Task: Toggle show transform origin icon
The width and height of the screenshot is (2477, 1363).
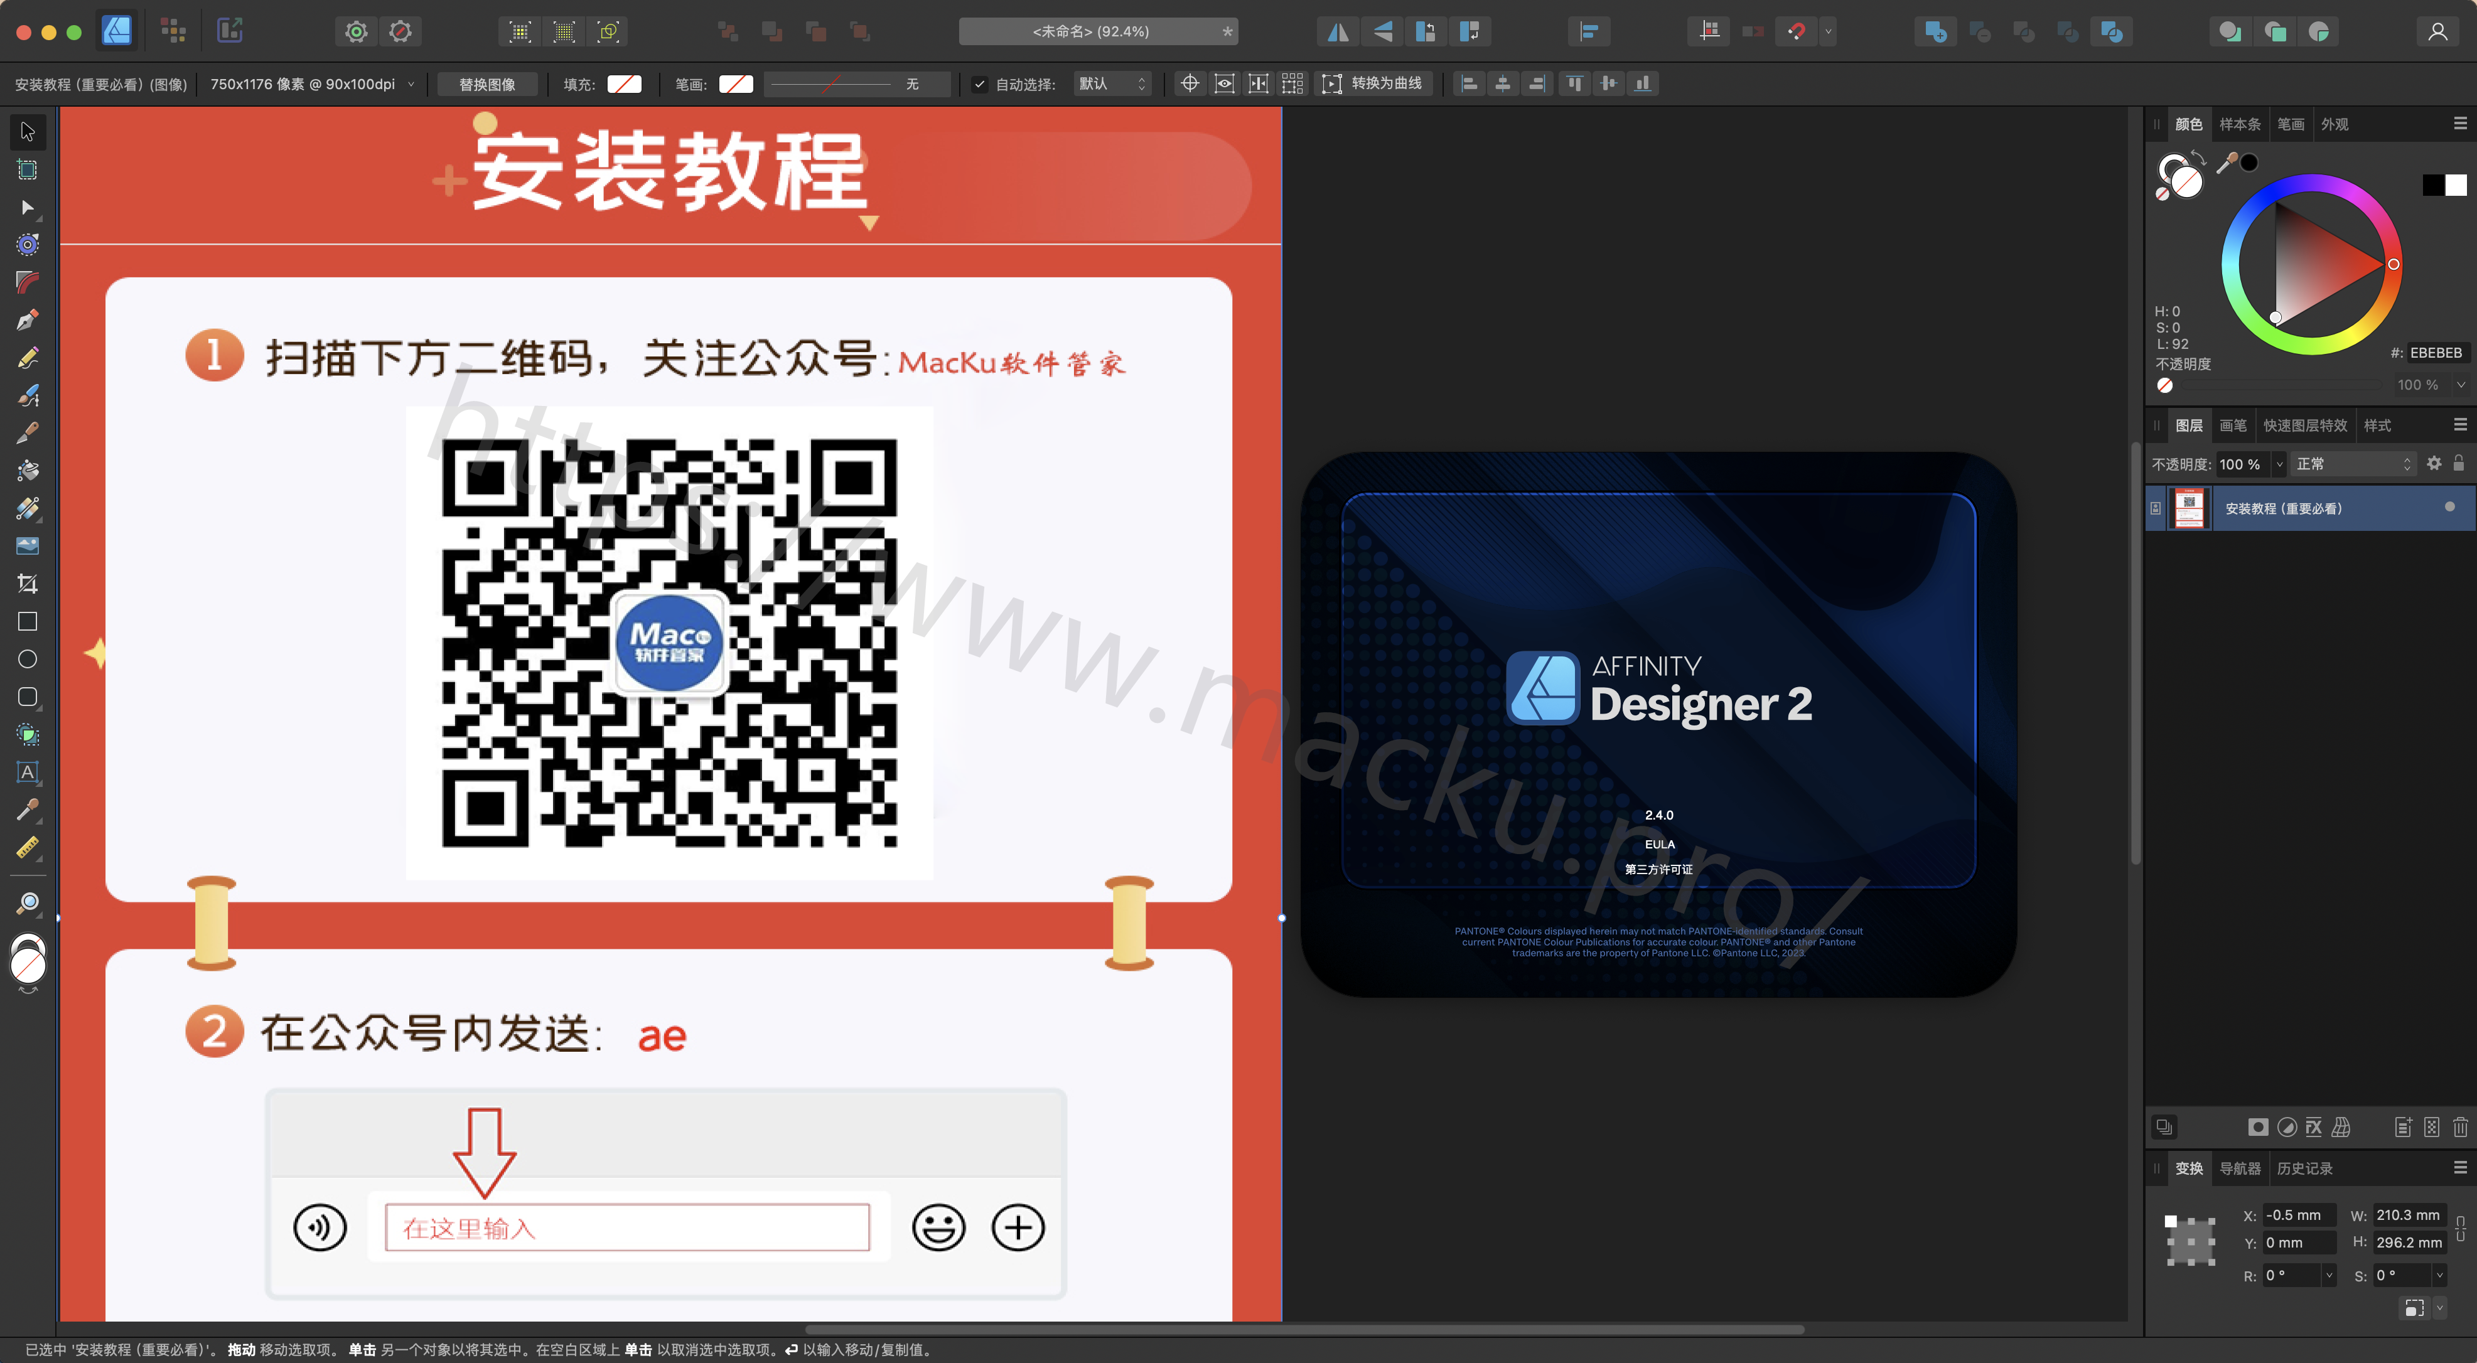Action: pos(1190,83)
